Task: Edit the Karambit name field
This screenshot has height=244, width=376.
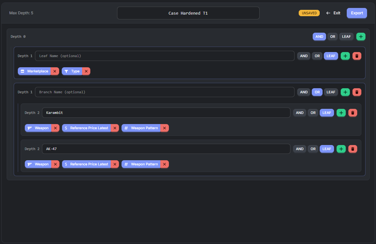Action: pos(166,113)
